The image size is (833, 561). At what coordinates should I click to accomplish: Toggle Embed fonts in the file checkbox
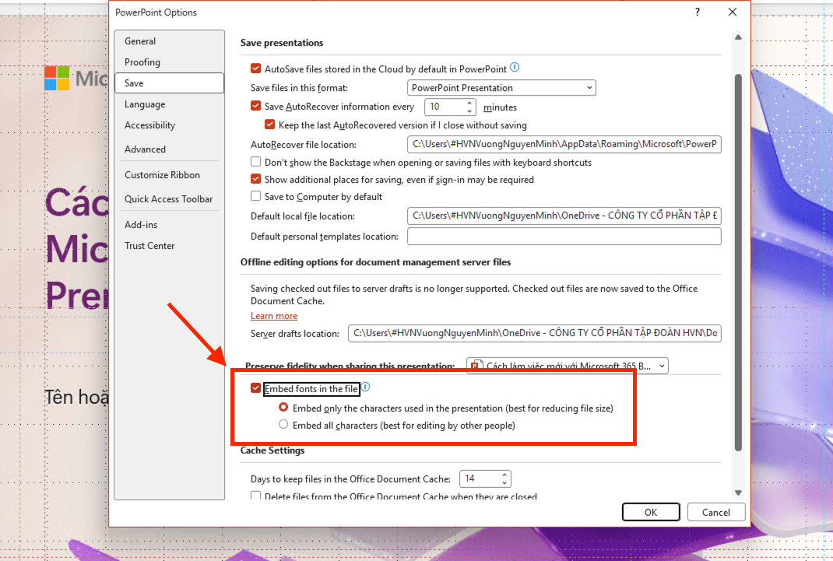click(255, 388)
